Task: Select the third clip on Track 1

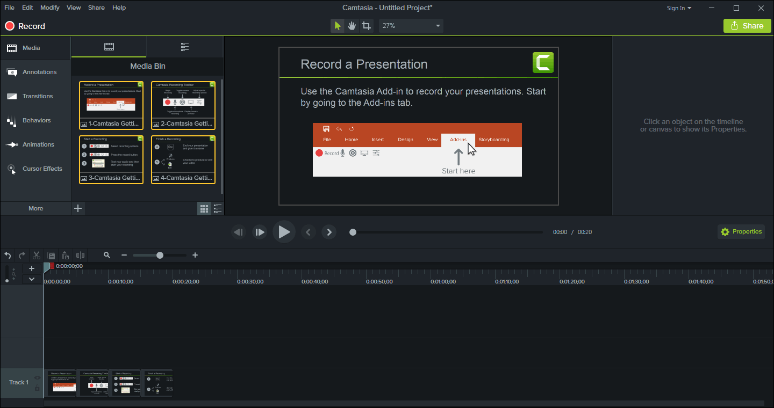Action: pos(125,383)
